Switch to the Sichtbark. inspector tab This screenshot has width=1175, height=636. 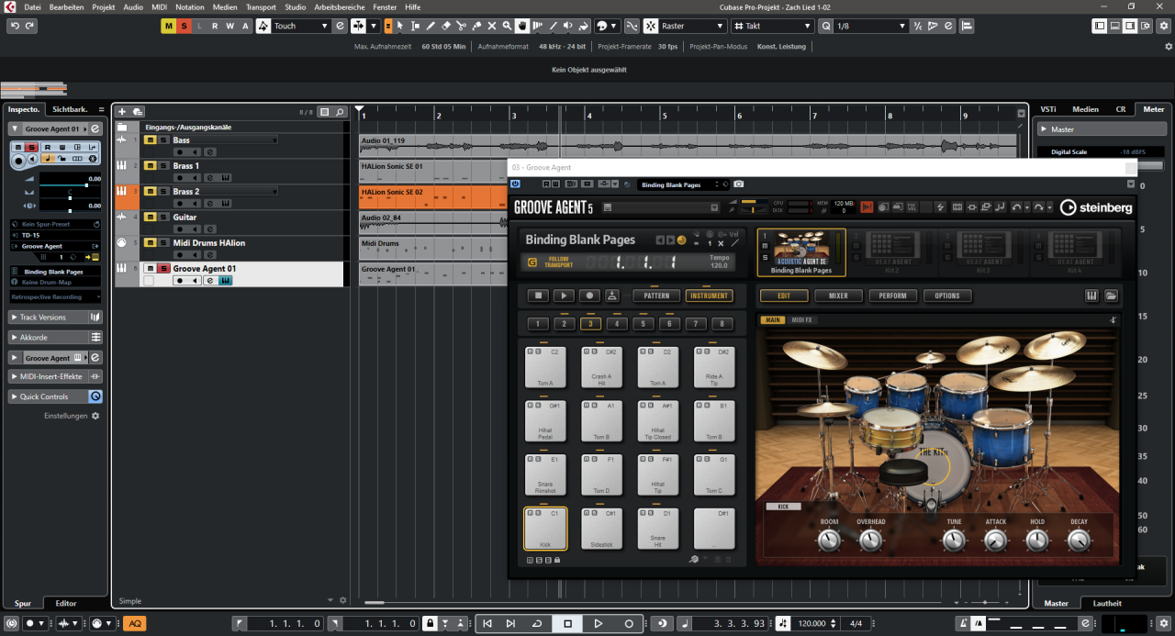coord(70,109)
